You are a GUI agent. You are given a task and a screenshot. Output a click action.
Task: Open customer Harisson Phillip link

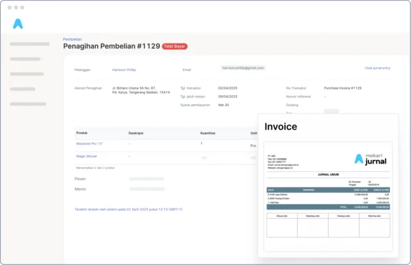coord(124,70)
